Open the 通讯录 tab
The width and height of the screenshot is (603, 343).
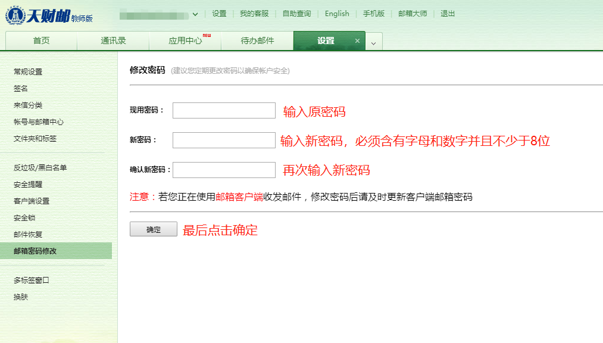coord(113,41)
